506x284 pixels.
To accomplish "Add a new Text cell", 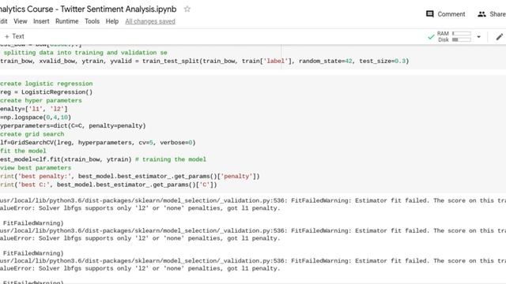I will [x=14, y=36].
